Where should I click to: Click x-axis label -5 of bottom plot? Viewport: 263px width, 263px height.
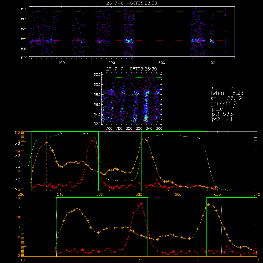tap(80, 260)
